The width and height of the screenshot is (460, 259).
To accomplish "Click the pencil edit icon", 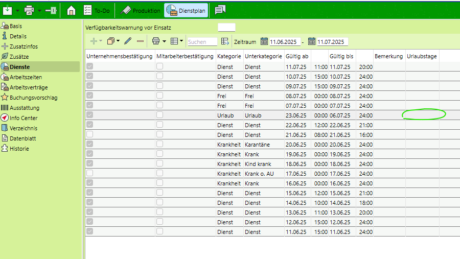I will (128, 41).
